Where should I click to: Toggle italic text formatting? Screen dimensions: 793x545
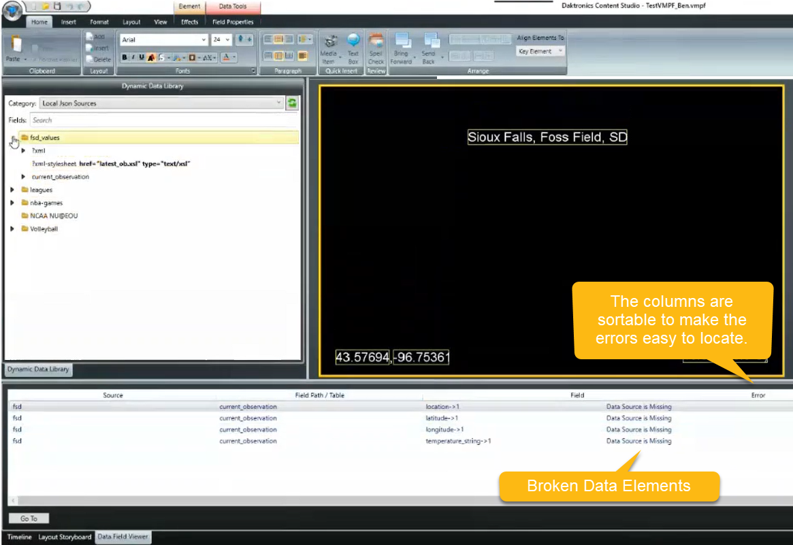pos(133,57)
